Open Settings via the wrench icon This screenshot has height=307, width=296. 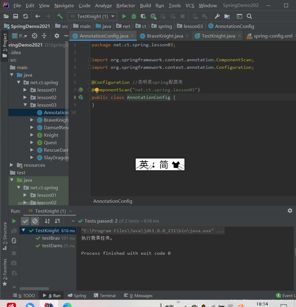click(217, 16)
